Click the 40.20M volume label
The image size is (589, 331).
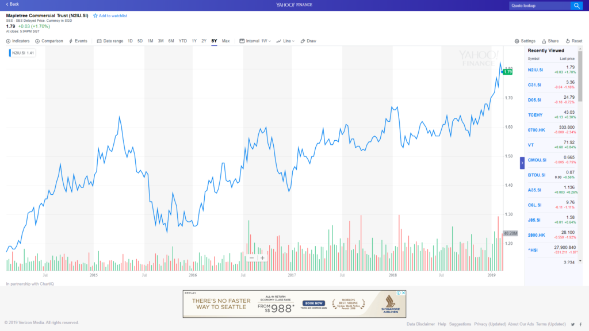coord(510,233)
